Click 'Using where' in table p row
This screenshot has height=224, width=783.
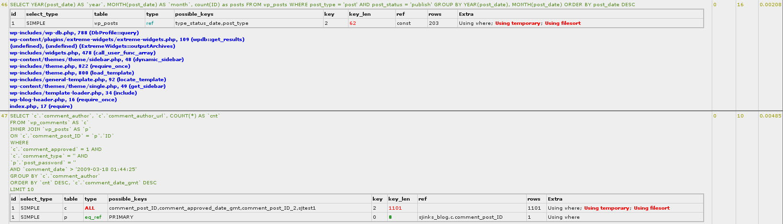[564, 217]
